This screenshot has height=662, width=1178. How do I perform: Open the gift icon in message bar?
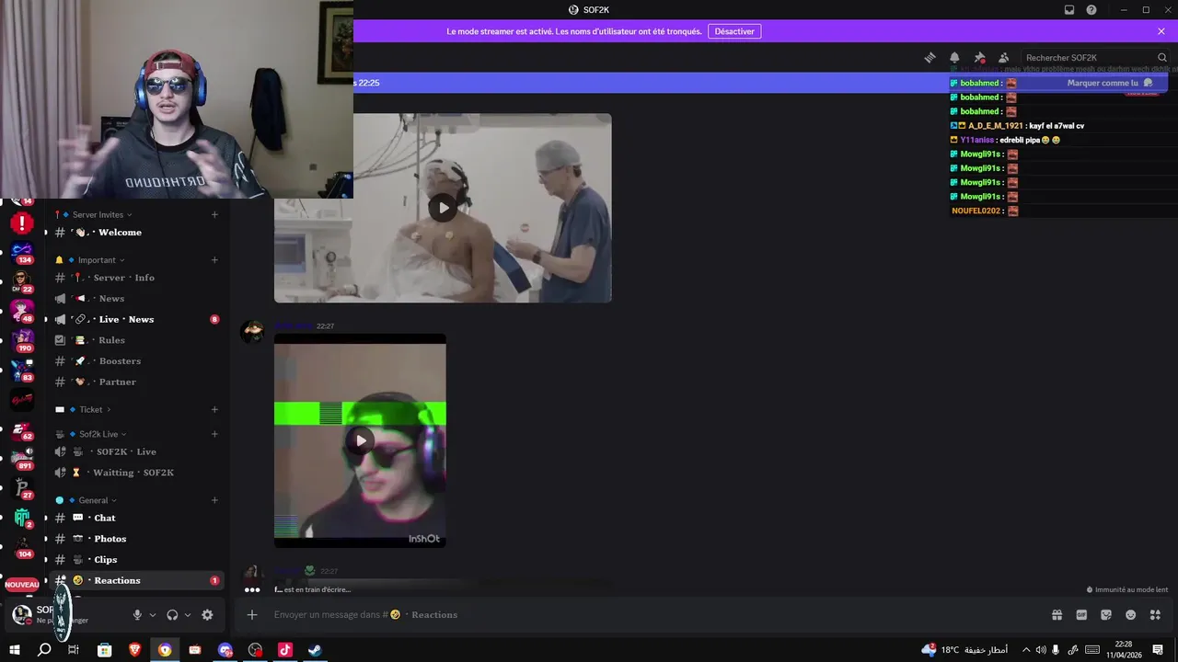coord(1057,615)
